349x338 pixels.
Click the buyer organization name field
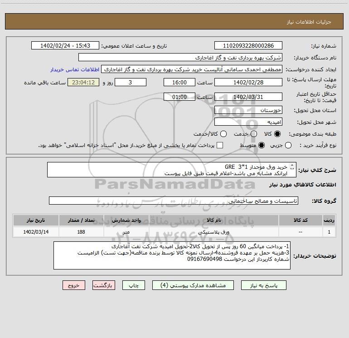pyautogui.click(x=180, y=58)
